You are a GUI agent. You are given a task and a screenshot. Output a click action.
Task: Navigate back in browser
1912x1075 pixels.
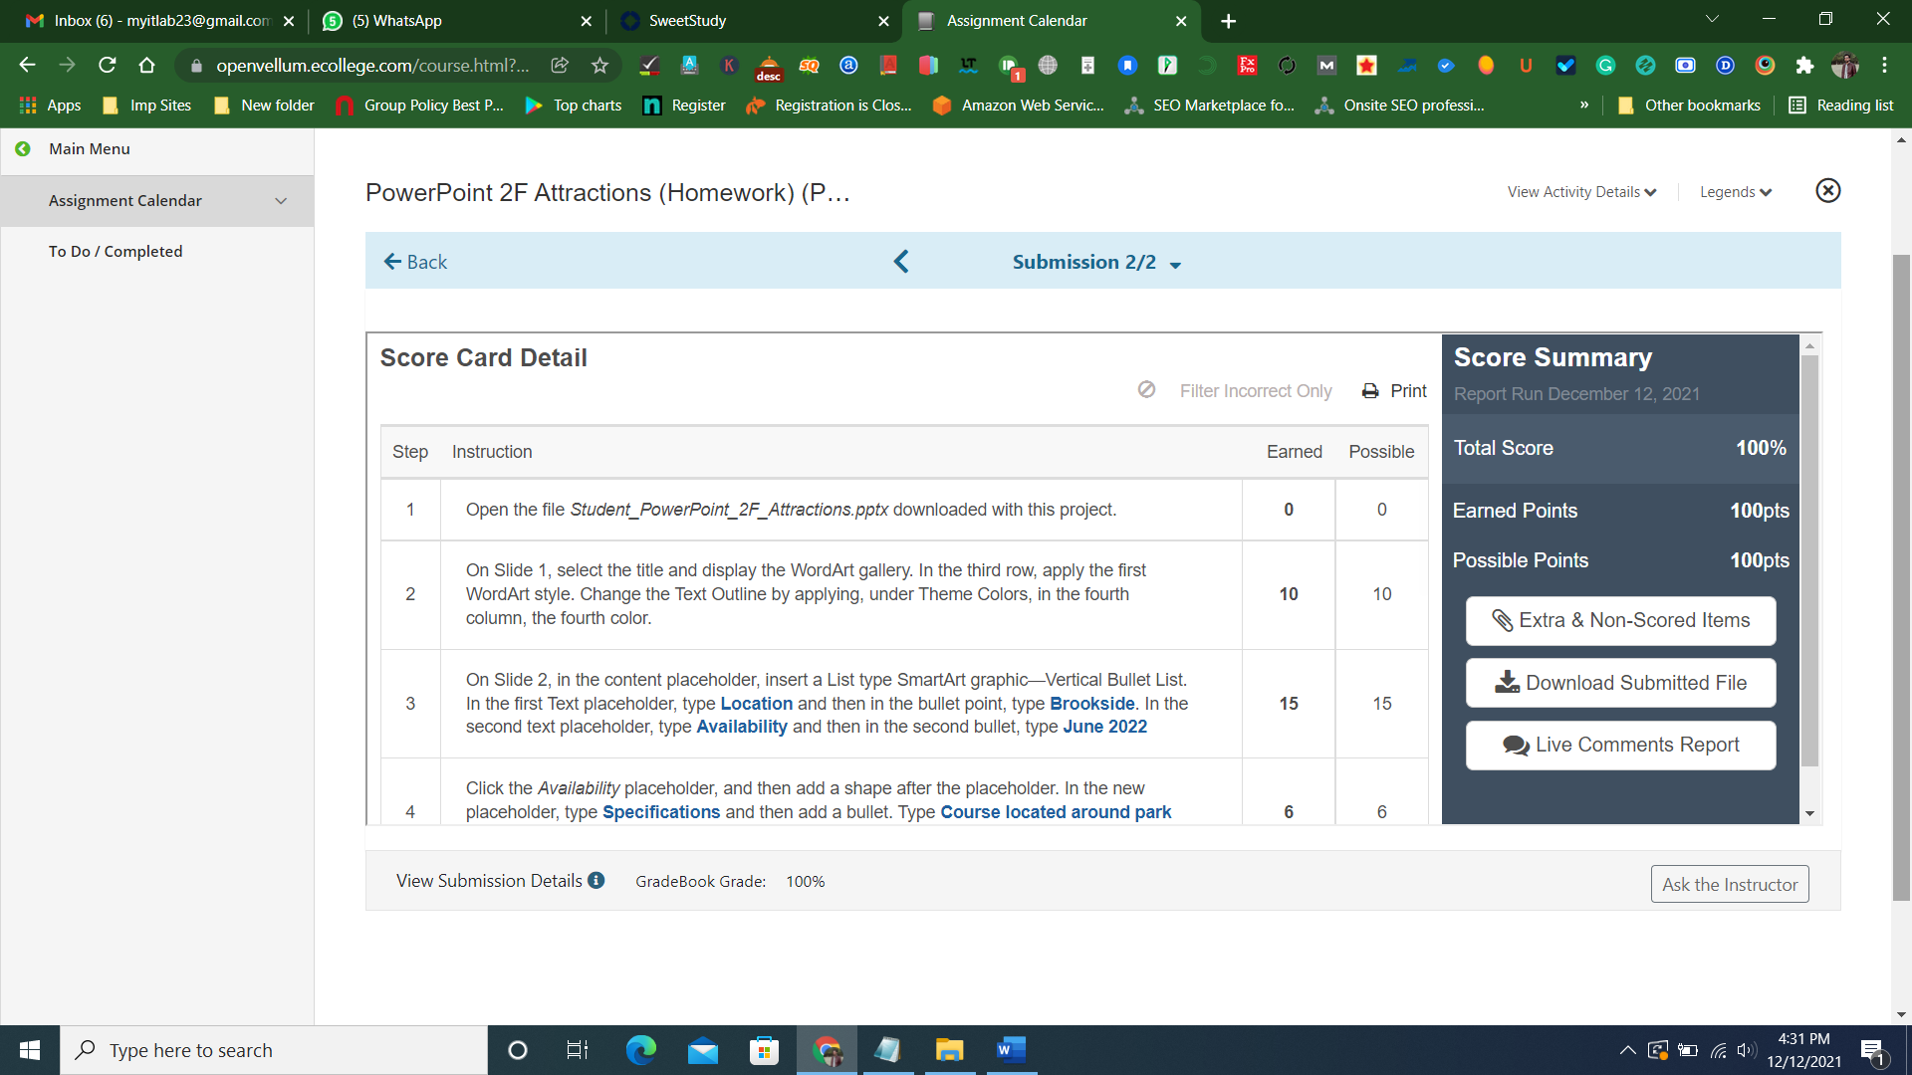27,65
